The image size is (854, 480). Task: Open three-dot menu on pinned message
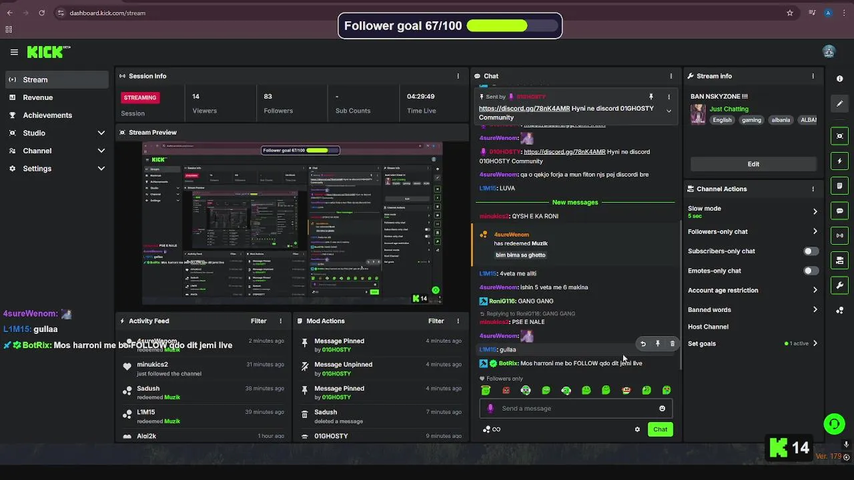669,97
